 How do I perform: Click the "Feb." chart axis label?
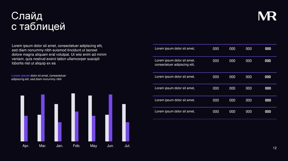tap(76, 146)
